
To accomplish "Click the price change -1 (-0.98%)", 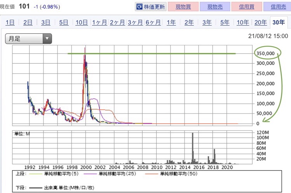I will coord(47,7).
